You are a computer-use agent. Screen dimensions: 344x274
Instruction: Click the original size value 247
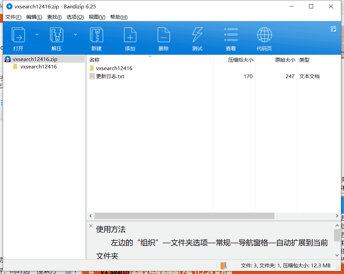click(x=290, y=76)
